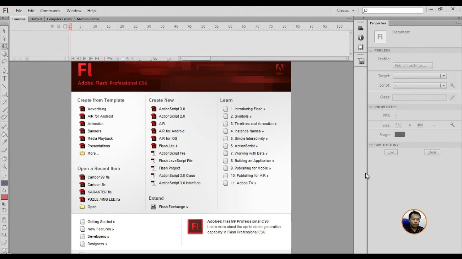Click the Clear button in SWF History
This screenshot has height=259, width=462.
point(432,152)
